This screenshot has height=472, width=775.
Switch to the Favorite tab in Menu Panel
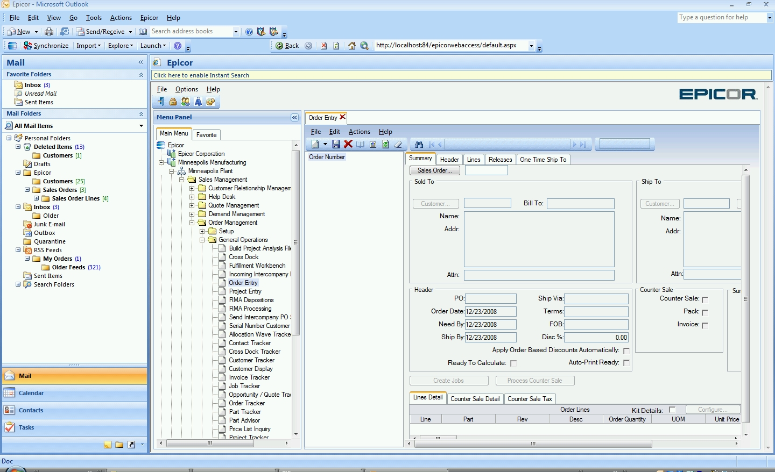tap(207, 134)
